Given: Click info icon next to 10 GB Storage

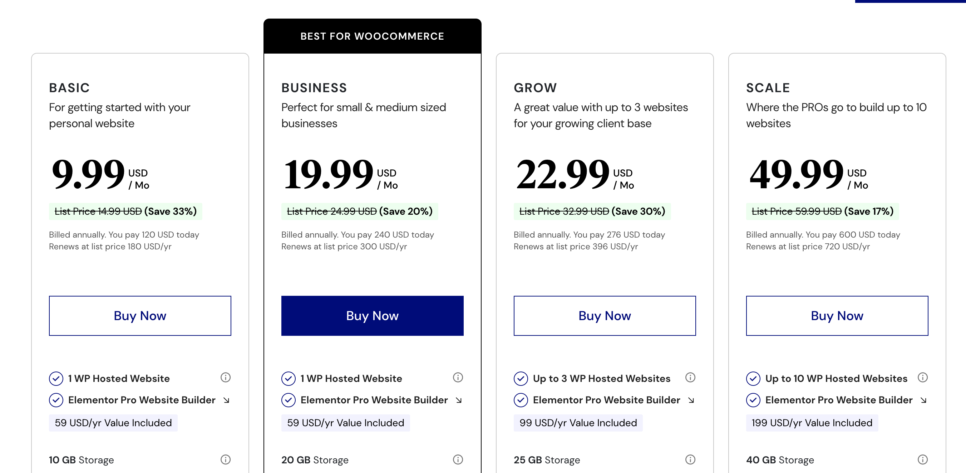Looking at the screenshot, I should click(x=225, y=459).
